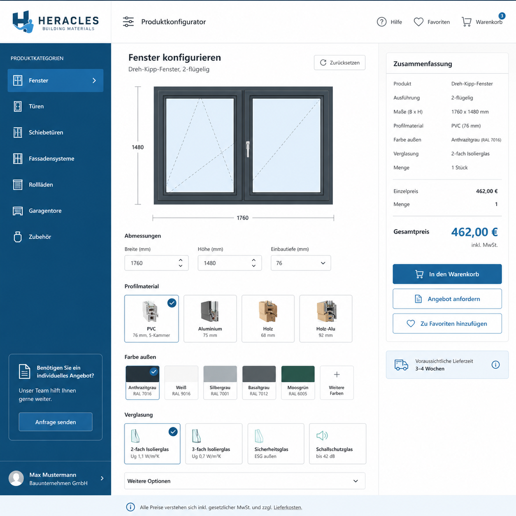The height and width of the screenshot is (516, 516).
Task: Open the Warenkorb cart icon
Action: (x=466, y=22)
